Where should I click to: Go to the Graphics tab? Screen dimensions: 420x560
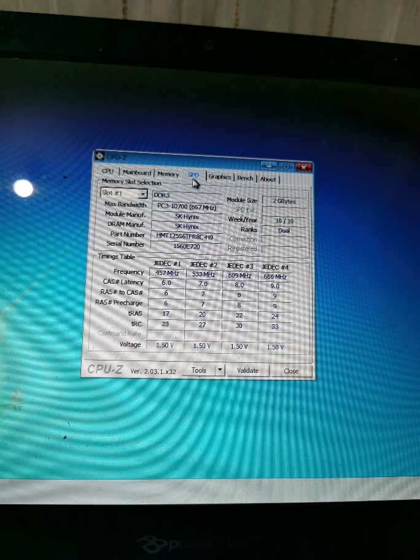(220, 177)
